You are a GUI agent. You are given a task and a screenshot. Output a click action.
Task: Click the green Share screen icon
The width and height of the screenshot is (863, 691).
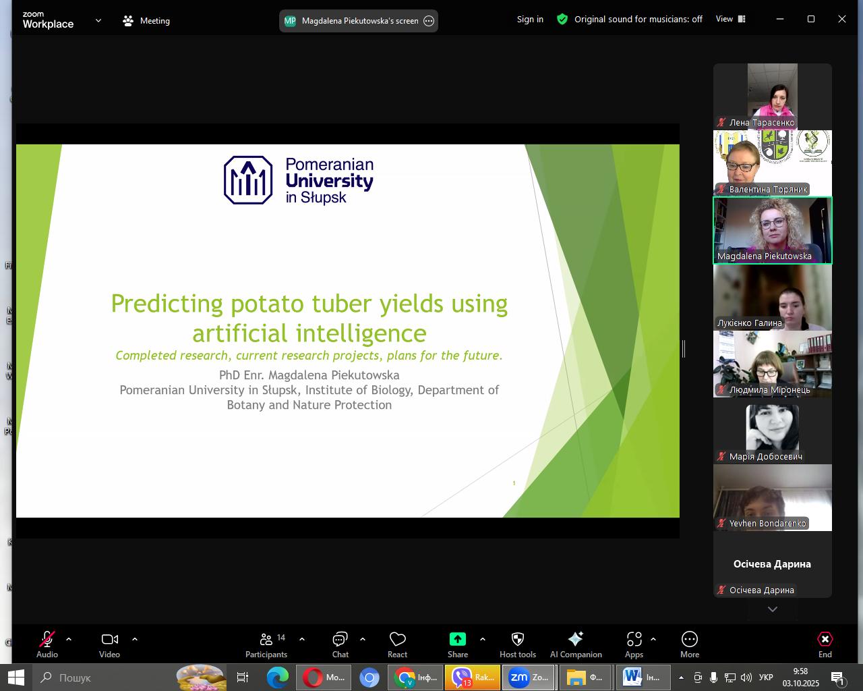[457, 639]
